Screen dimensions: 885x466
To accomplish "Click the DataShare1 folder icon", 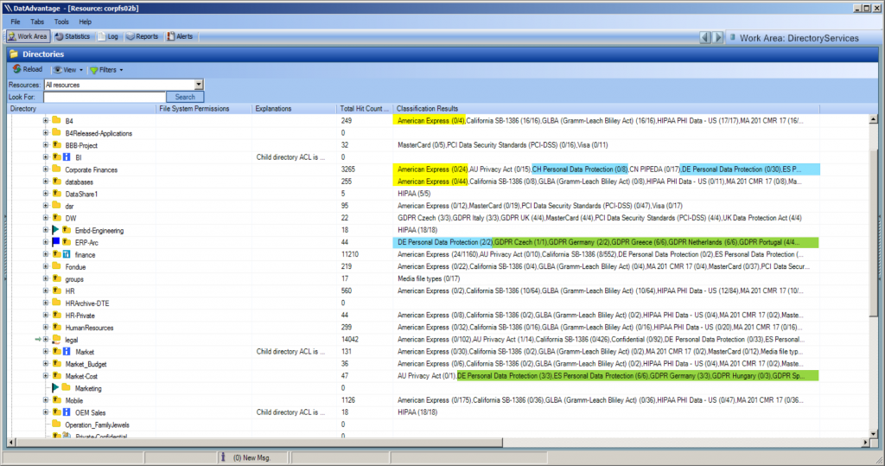I will (56, 194).
